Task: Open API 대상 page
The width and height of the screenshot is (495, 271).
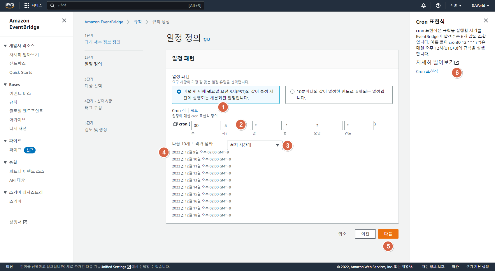Action: pyautogui.click(x=17, y=180)
